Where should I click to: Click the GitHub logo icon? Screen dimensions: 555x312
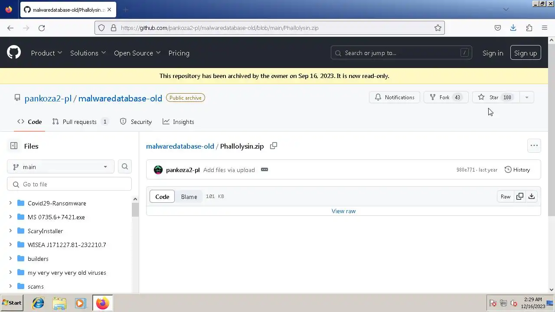[14, 53]
